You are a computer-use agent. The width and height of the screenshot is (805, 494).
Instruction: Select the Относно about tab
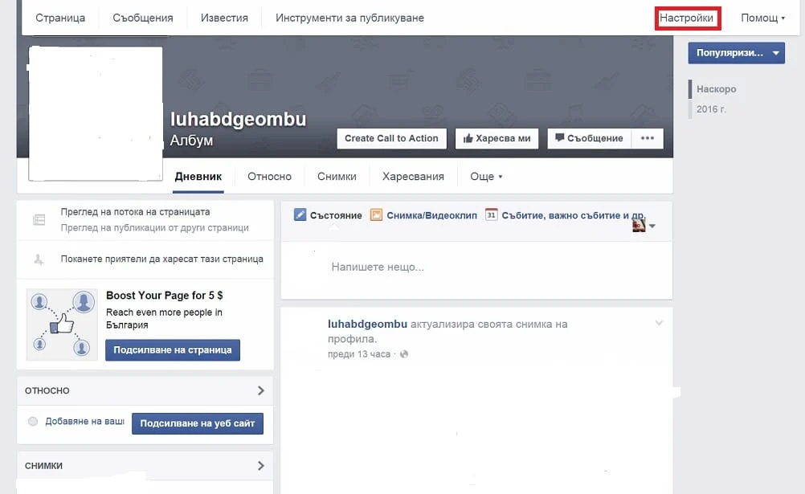click(x=269, y=177)
